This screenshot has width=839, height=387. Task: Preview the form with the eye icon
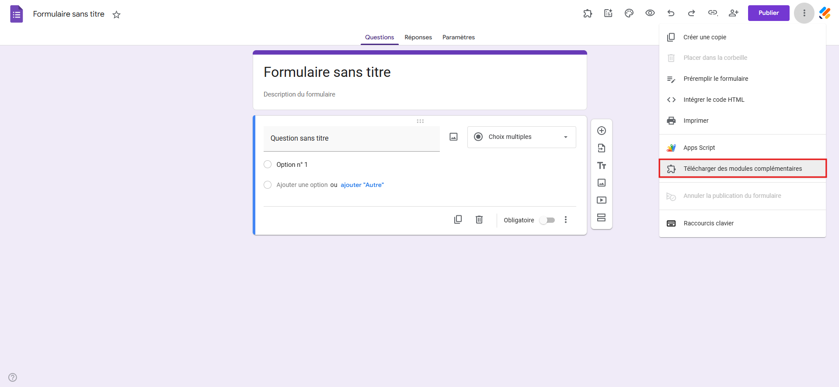pyautogui.click(x=650, y=13)
